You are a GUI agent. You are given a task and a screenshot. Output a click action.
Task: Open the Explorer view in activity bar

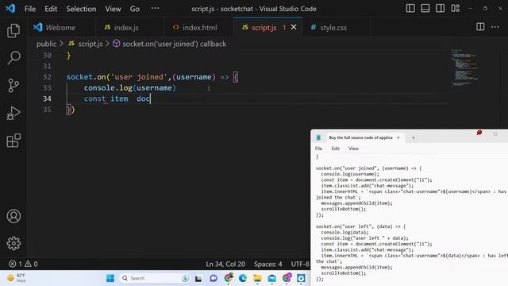(x=13, y=30)
